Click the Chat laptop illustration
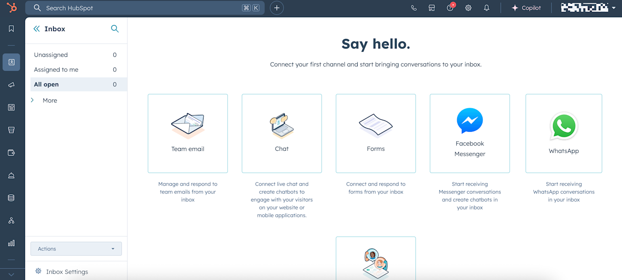Viewport: 622px width, 280px height. (x=282, y=126)
